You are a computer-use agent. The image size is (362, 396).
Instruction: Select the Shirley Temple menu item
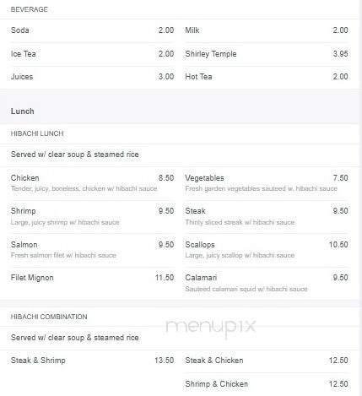[x=267, y=54]
